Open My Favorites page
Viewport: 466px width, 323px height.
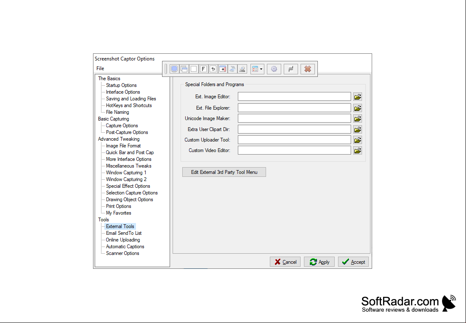point(118,213)
